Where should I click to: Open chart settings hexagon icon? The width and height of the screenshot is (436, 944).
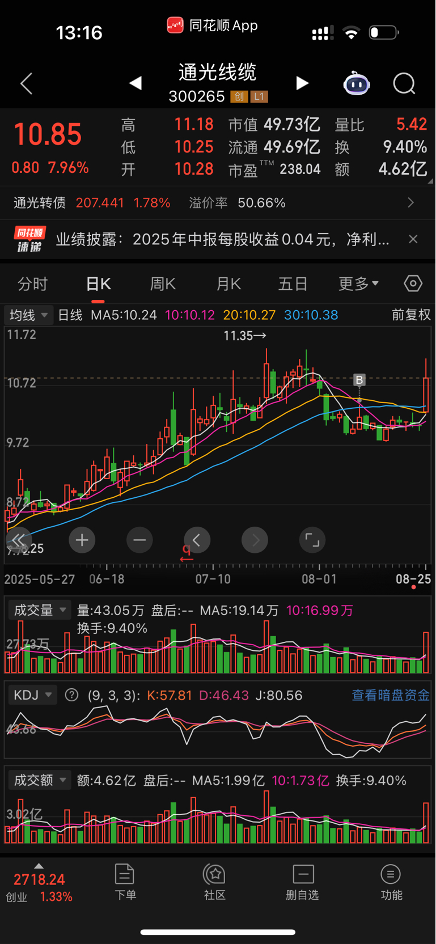pos(413,283)
